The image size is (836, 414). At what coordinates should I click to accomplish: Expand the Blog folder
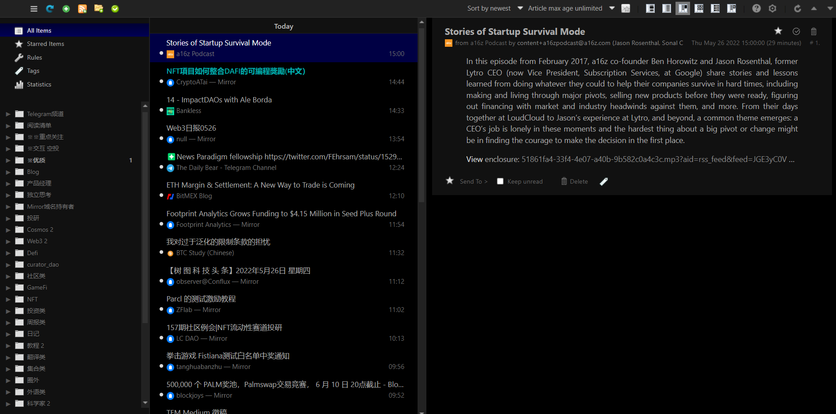click(8, 172)
